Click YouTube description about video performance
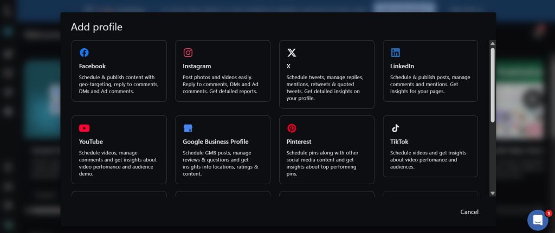Image resolution: width=555 pixels, height=233 pixels. point(118,163)
